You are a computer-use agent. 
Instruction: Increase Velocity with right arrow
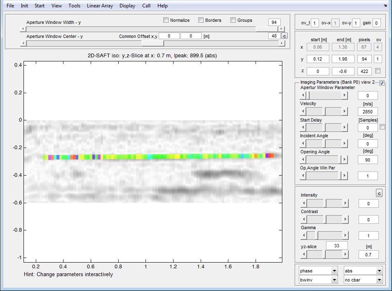[345, 111]
